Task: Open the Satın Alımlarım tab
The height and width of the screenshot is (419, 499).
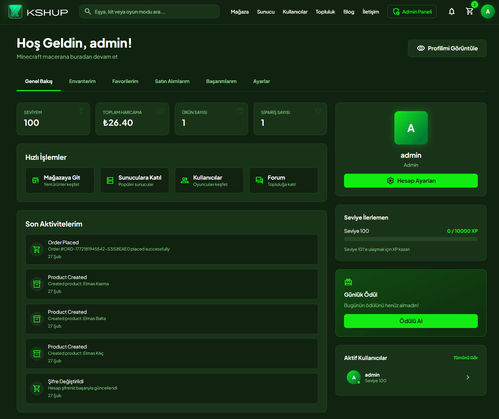Action: tap(172, 81)
